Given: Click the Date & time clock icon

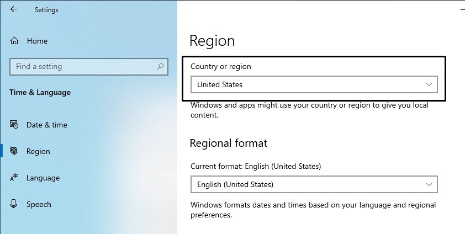Looking at the screenshot, I should [14, 125].
